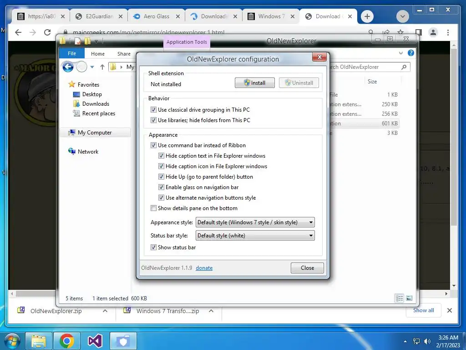Click the Explorer forward navigation button
The image size is (466, 350).
82,67
